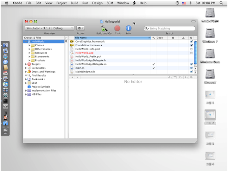228x172 pixels.
Task: Toggle target checkbox for HelloWorldAppDelegate.m
Action: [x=191, y=64]
